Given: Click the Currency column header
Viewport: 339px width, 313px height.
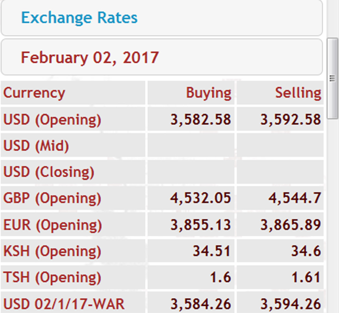Looking at the screenshot, I should pyautogui.click(x=34, y=93).
